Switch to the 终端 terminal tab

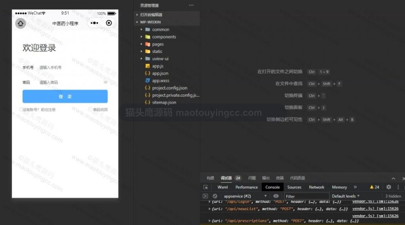[x=280, y=178]
